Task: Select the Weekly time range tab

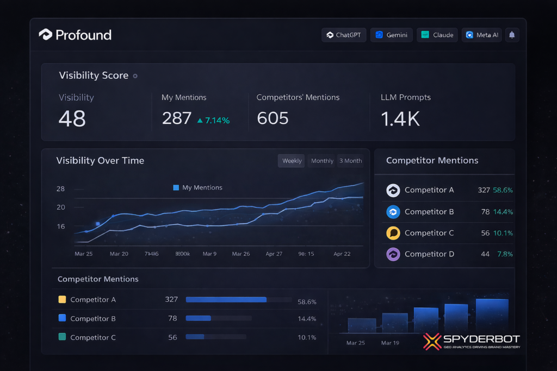Action: pos(292,161)
